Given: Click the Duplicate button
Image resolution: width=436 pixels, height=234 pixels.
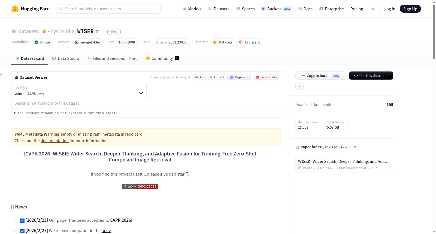Looking at the screenshot, I should (239, 77).
